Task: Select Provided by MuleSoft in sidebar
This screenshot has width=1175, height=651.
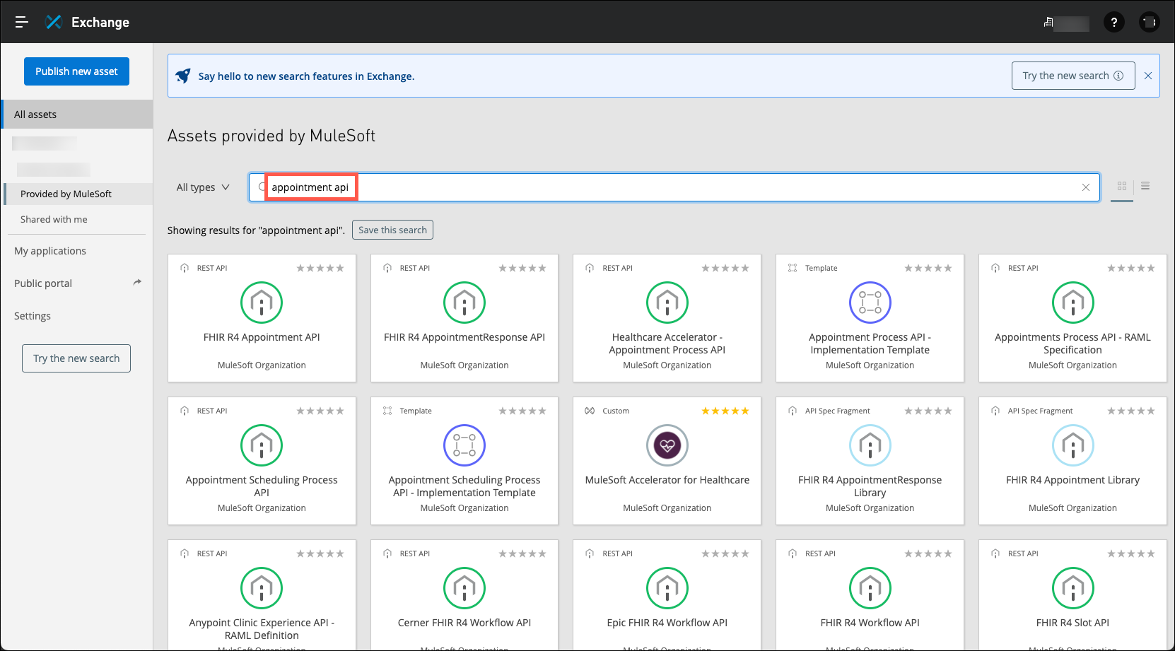Action: (x=78, y=194)
